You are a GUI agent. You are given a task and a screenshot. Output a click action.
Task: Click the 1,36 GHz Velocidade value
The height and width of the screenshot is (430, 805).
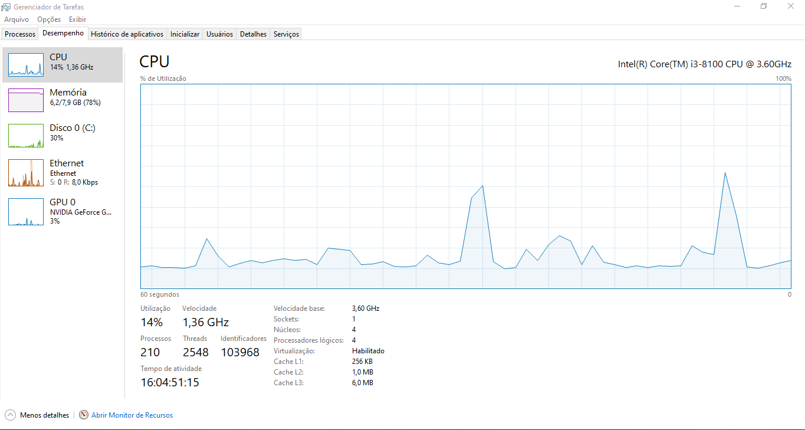point(205,322)
